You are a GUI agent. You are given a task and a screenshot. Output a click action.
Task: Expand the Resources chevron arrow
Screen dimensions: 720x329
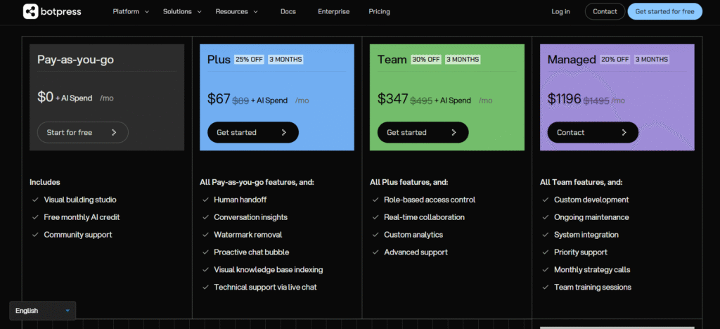click(256, 12)
